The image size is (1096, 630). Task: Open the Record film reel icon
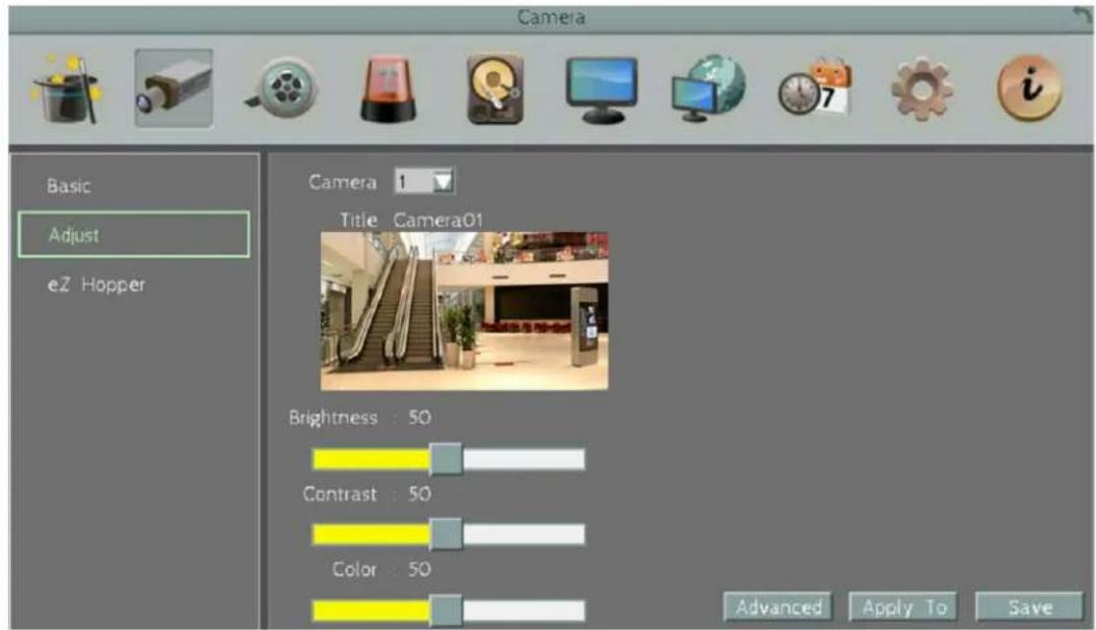coord(283,90)
